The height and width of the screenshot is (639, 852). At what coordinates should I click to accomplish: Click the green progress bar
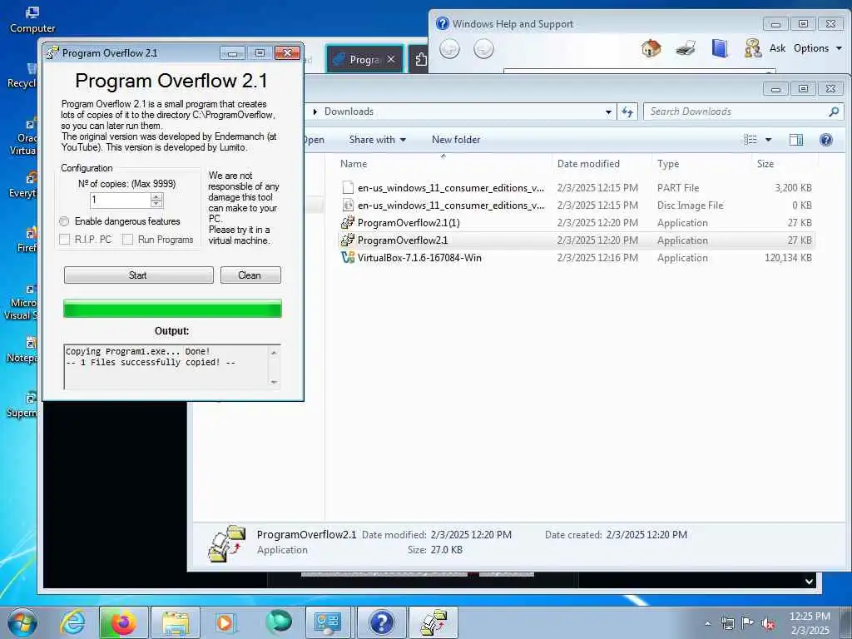pos(172,308)
